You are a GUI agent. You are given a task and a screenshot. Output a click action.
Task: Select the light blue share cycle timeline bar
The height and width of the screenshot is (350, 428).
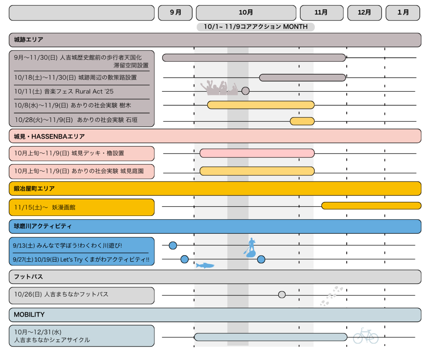coord(270,337)
